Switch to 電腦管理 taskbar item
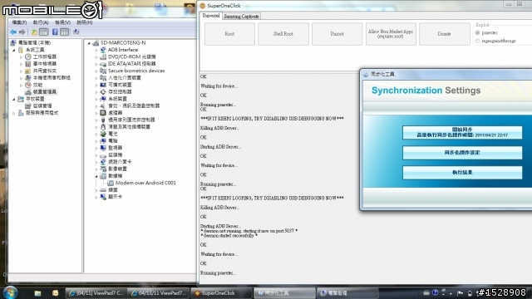532x299 pixels. click(347, 293)
